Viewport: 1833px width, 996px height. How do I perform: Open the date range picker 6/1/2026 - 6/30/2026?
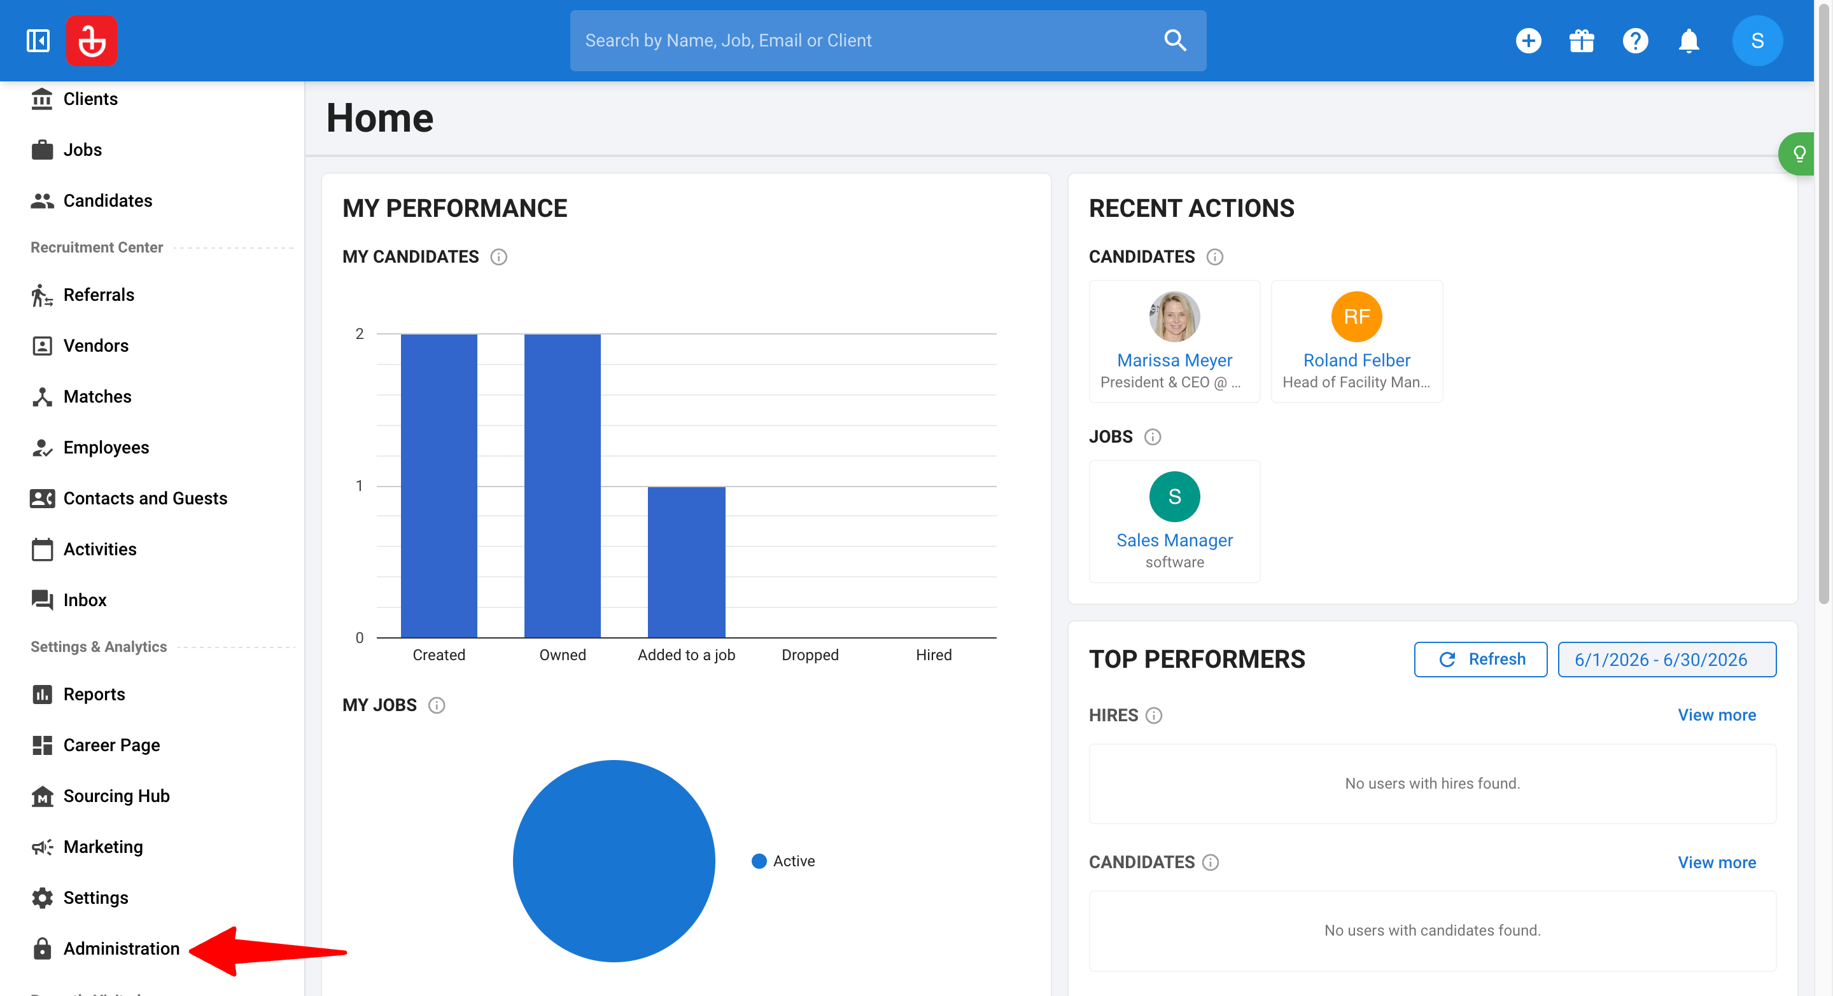[x=1666, y=659]
